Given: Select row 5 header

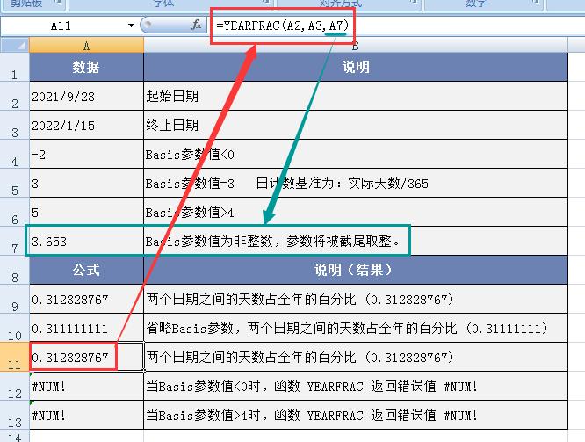Looking at the screenshot, I should tap(15, 184).
